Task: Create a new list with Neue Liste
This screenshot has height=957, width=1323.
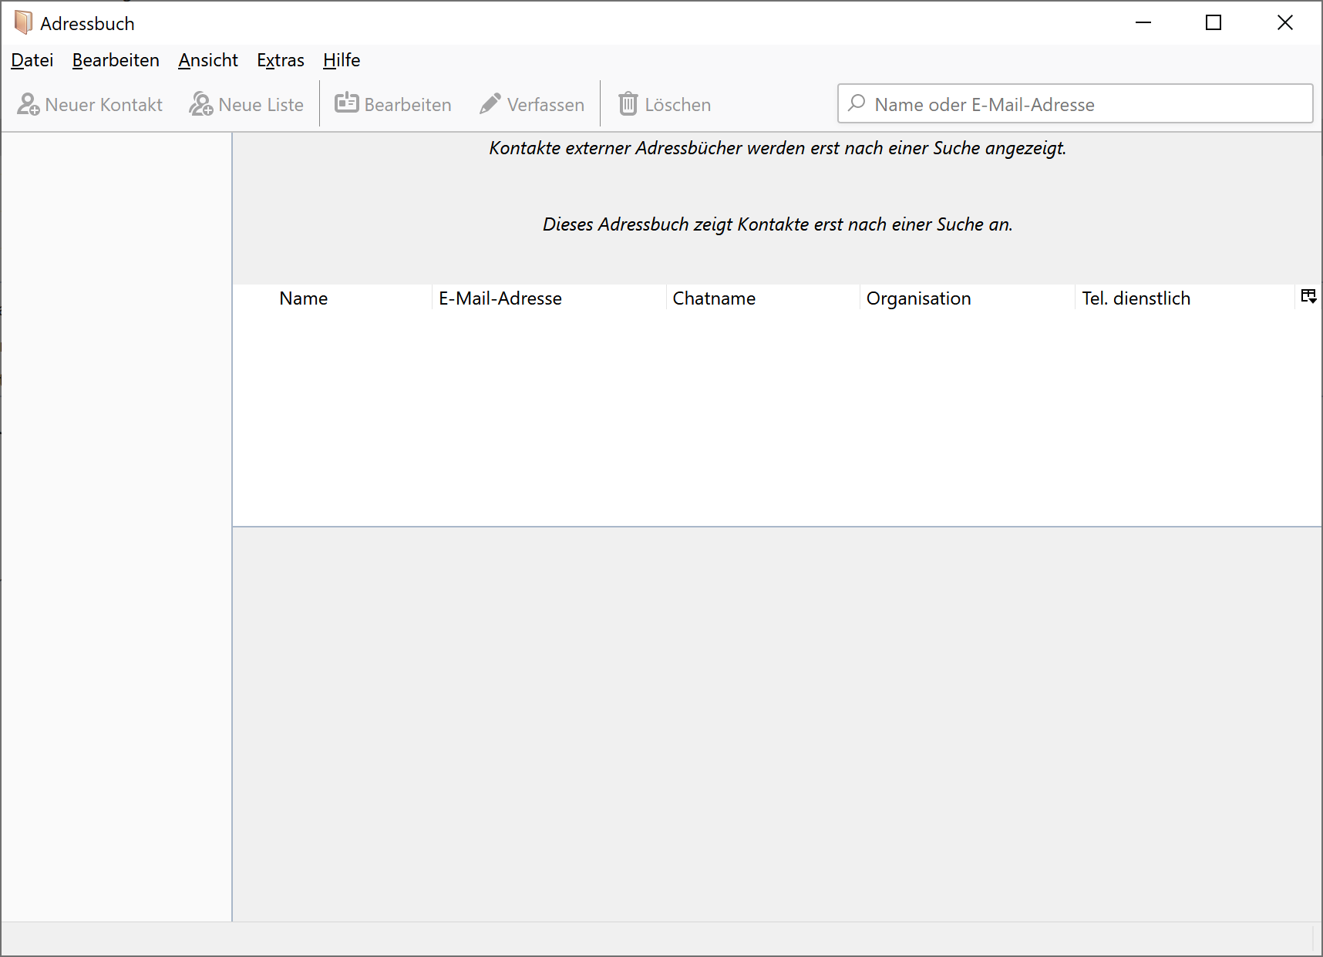Action: [x=247, y=104]
